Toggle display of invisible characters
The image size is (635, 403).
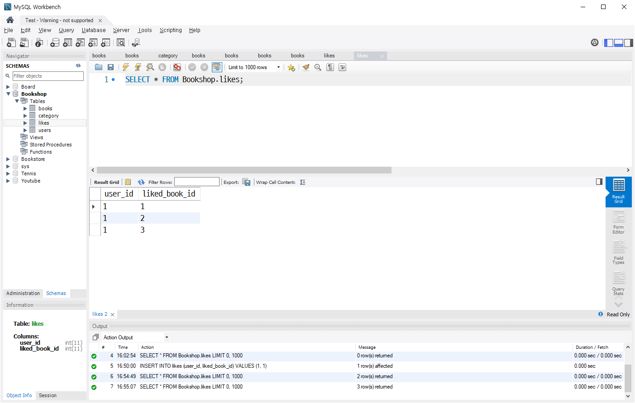click(x=330, y=67)
